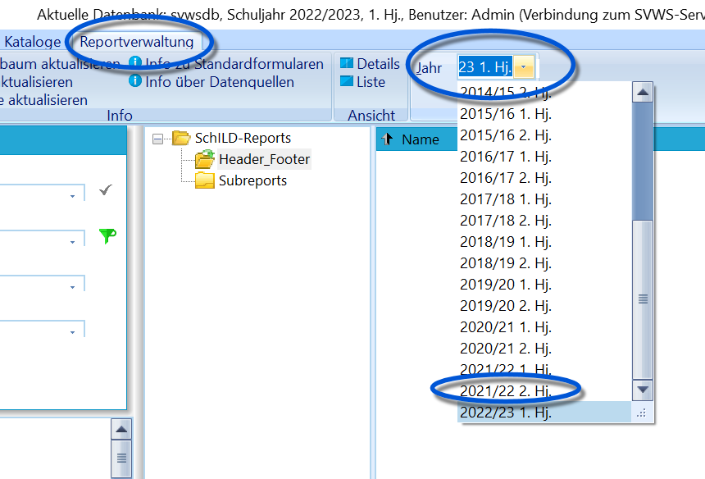Image resolution: width=705 pixels, height=479 pixels.
Task: Open the first left panel dropdown
Action: click(72, 196)
